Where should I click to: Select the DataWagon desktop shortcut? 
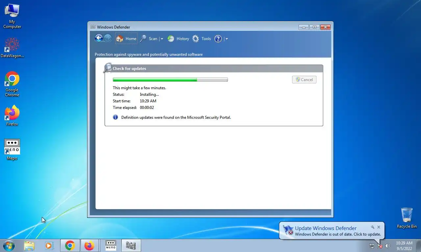pos(12,48)
